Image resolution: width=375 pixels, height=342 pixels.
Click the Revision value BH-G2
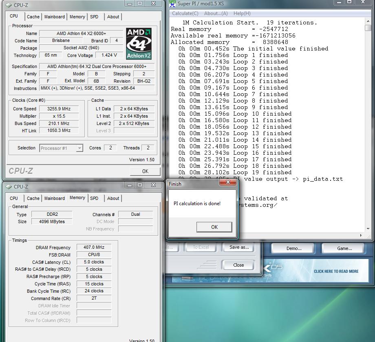click(x=144, y=81)
